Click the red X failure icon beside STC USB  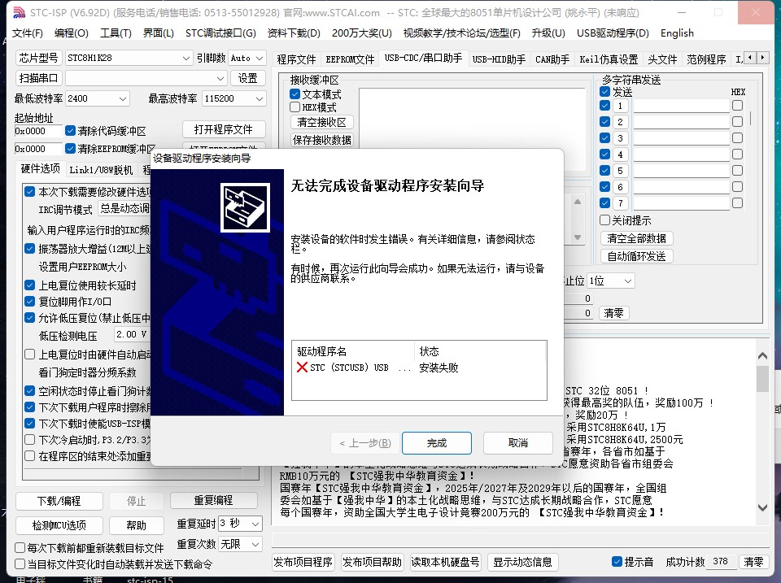coord(302,368)
